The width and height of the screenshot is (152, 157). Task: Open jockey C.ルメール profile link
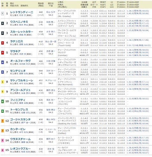(x=51, y=129)
